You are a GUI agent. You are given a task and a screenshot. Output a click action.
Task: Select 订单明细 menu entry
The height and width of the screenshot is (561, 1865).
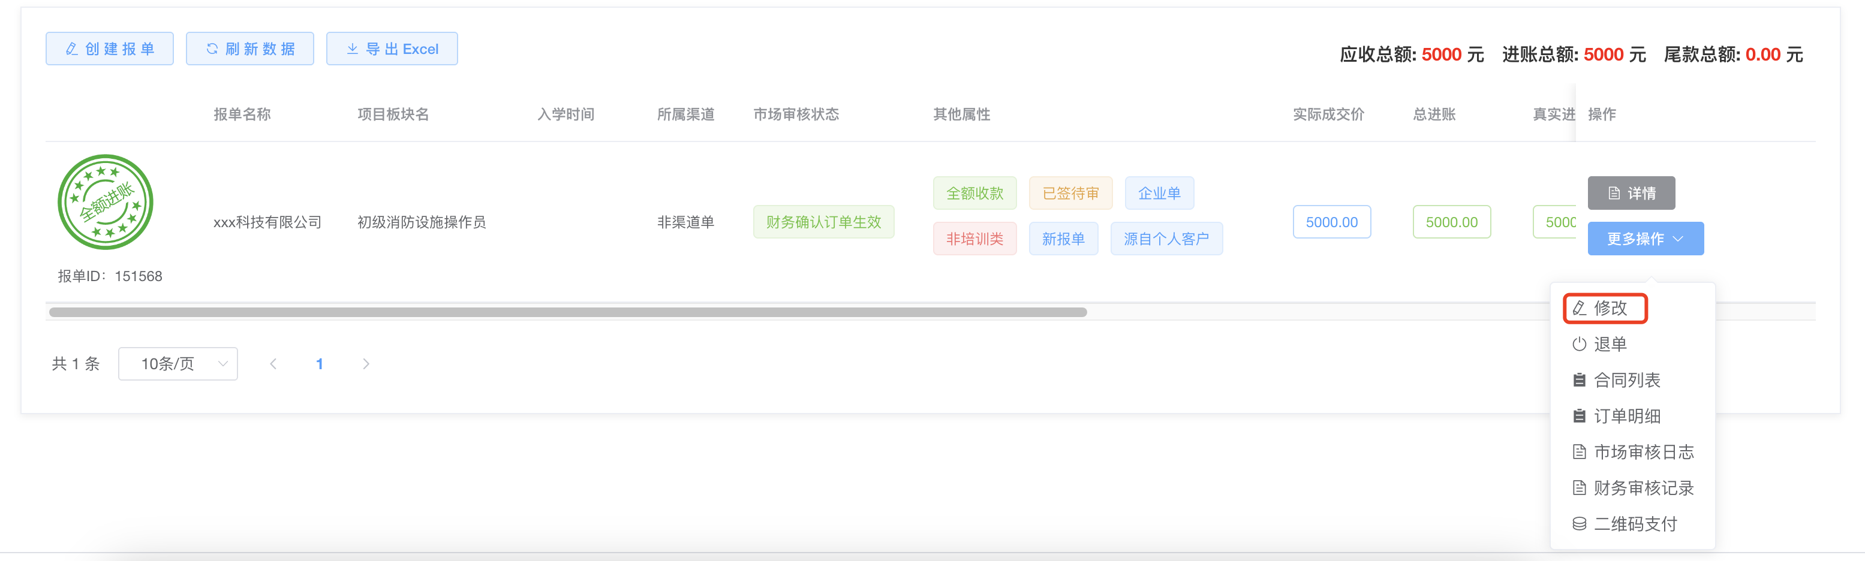click(1626, 416)
